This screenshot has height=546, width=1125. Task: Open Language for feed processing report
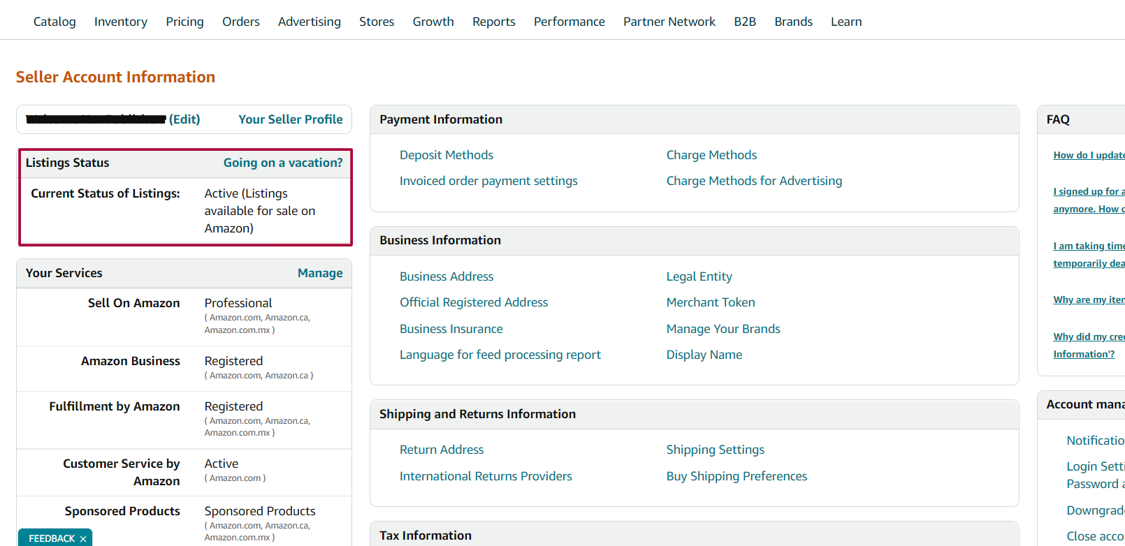click(x=500, y=355)
